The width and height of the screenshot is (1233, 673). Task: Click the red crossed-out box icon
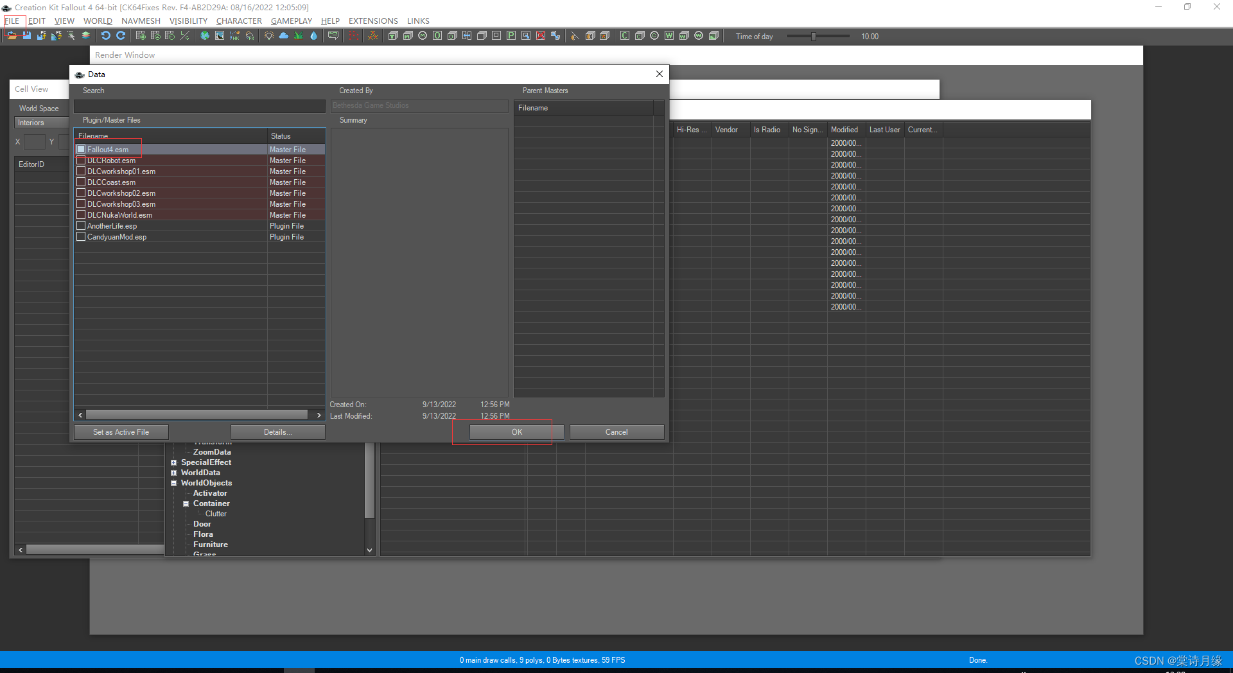coord(541,36)
